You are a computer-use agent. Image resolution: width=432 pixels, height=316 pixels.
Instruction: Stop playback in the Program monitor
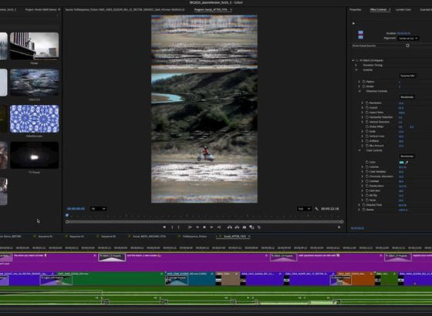point(204,227)
